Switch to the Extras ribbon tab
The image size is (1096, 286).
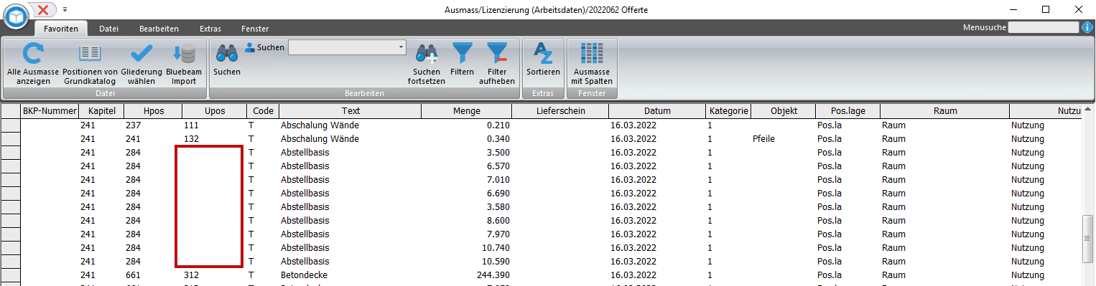tap(210, 29)
